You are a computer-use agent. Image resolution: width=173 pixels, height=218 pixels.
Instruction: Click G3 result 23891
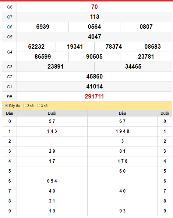tap(56, 67)
